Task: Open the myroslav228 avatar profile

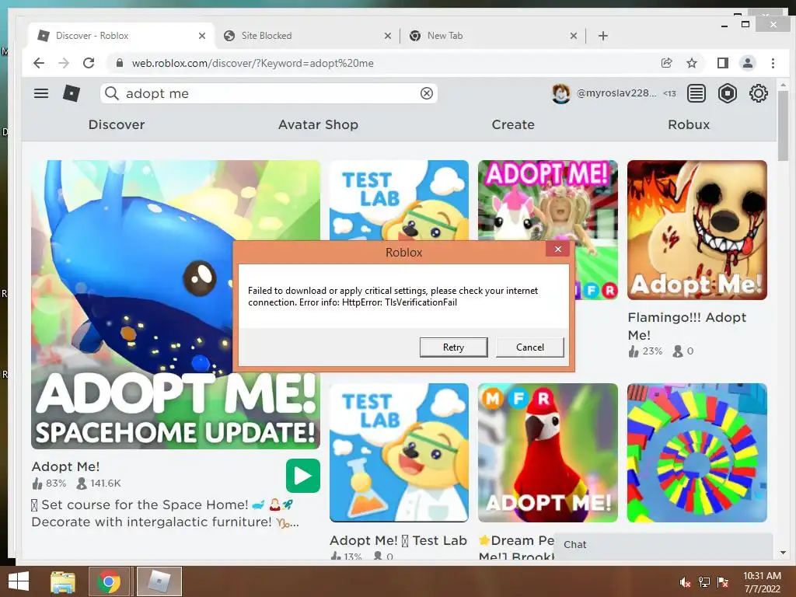Action: tap(560, 93)
